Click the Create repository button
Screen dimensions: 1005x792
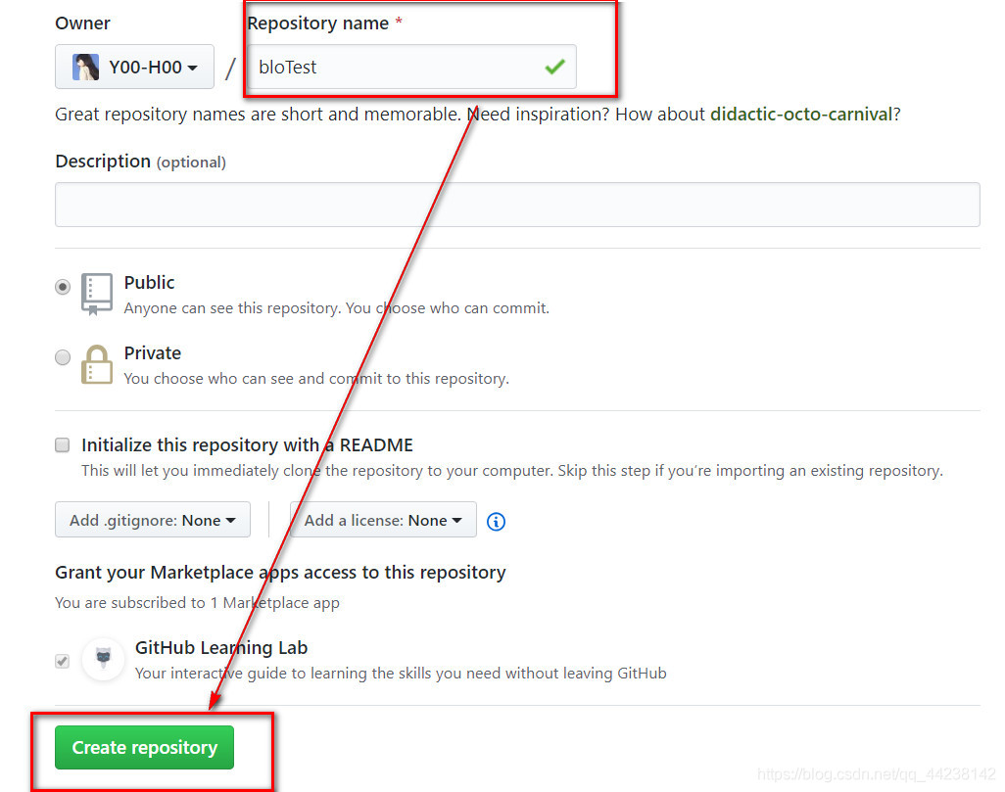click(x=144, y=747)
